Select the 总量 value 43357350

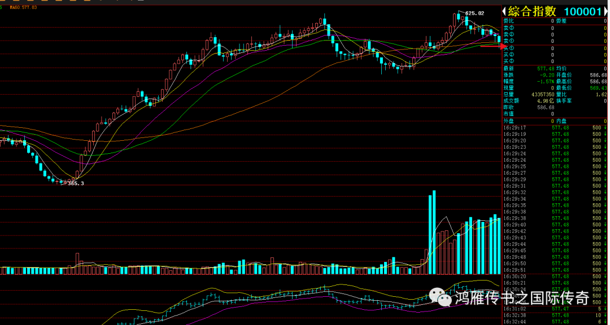pos(543,95)
